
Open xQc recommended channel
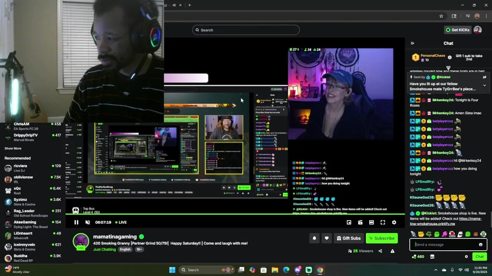(x=33, y=191)
